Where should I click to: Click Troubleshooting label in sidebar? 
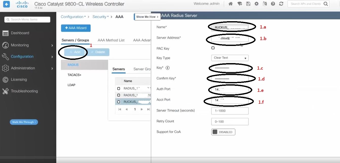point(24,91)
